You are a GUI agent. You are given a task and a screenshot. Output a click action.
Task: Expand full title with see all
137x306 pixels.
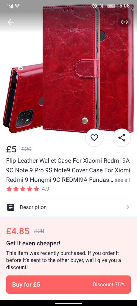[122, 180]
